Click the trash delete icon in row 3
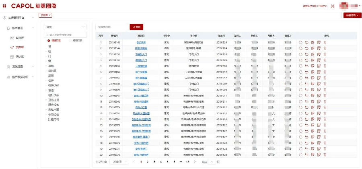Screen dimensions: 362x169 click(325, 54)
